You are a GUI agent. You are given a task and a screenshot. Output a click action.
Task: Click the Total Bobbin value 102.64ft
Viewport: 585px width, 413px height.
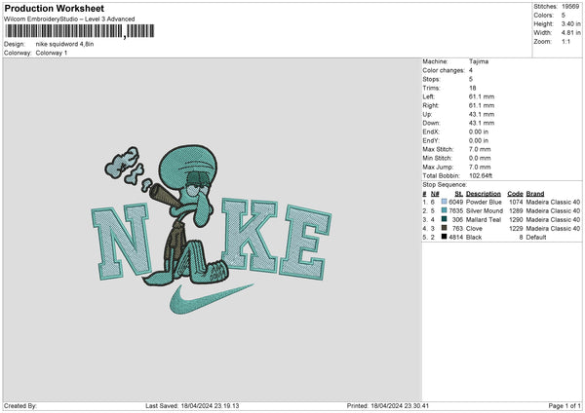tap(480, 175)
